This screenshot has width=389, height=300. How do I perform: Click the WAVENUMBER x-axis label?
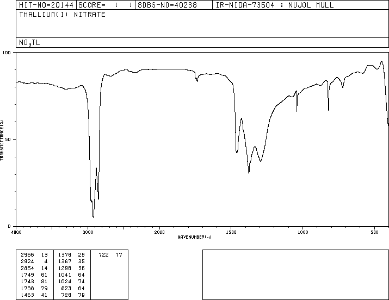[195, 237]
